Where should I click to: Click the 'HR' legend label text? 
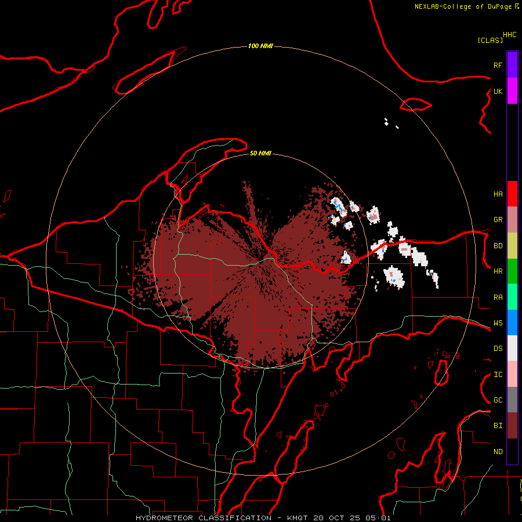coord(498,271)
